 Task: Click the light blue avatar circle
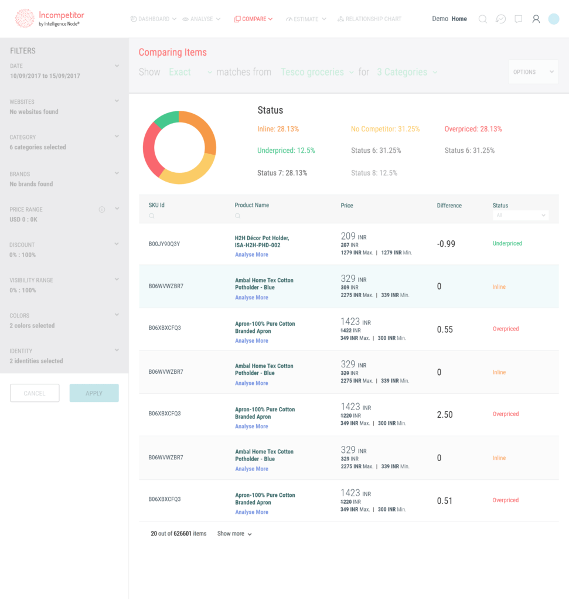point(553,19)
